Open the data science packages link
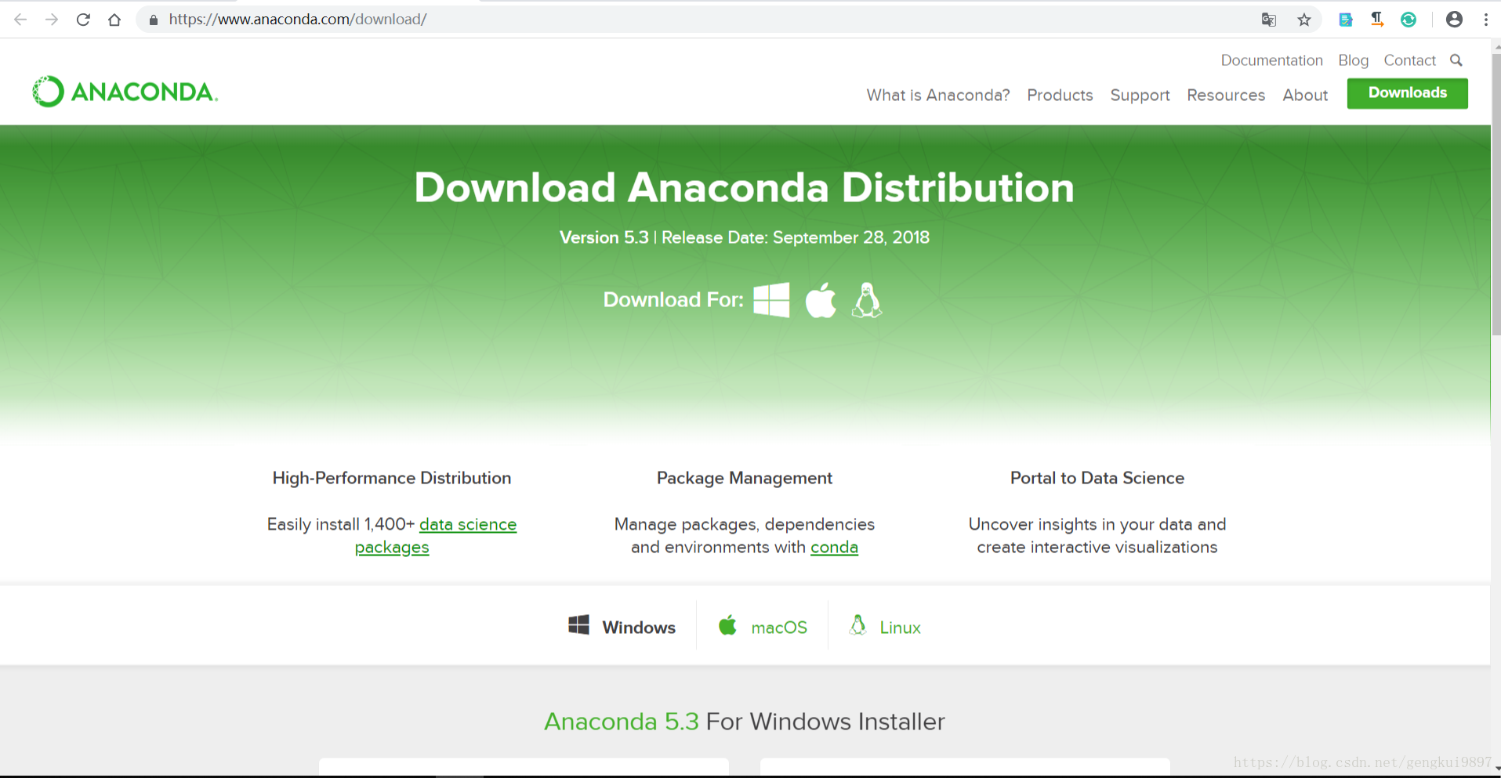 click(468, 524)
